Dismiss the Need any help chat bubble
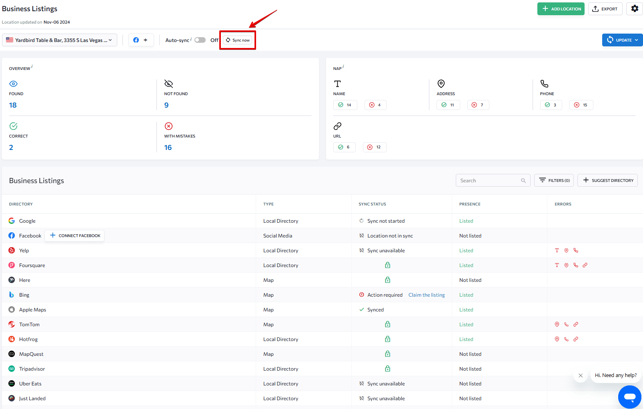 click(x=580, y=375)
